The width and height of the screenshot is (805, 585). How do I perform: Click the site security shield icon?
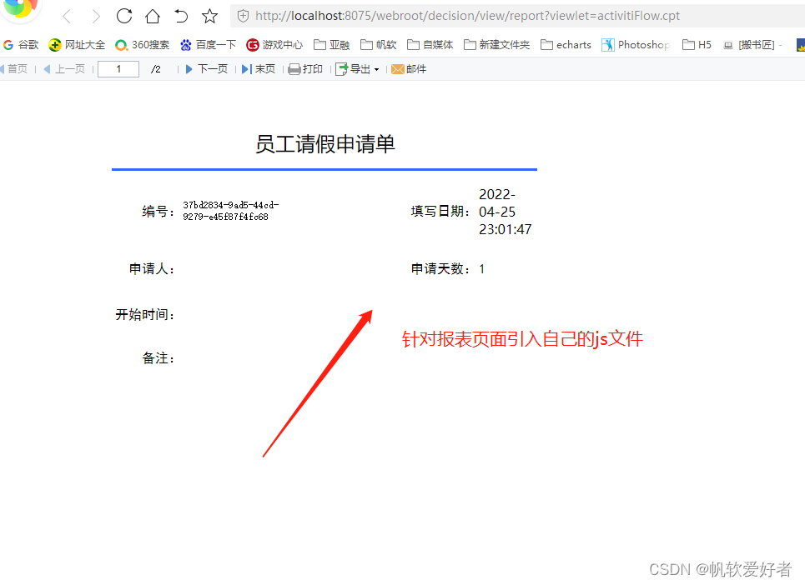pos(243,16)
